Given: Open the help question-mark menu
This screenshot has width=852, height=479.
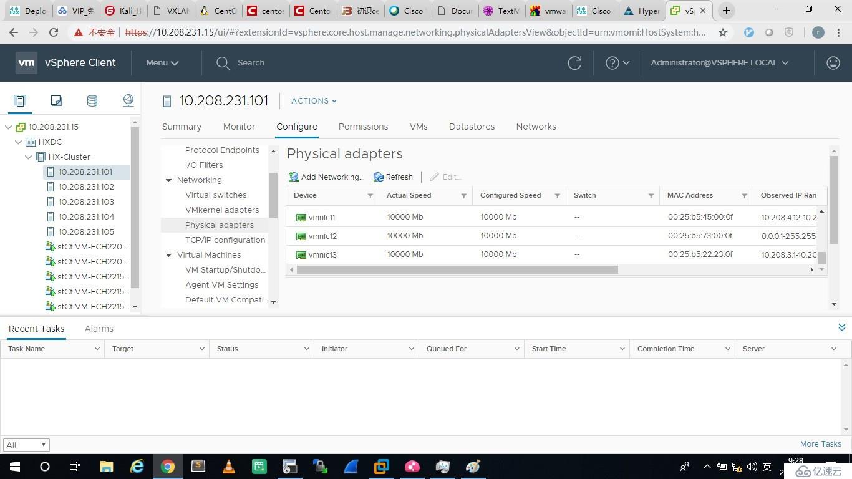Looking at the screenshot, I should point(617,63).
